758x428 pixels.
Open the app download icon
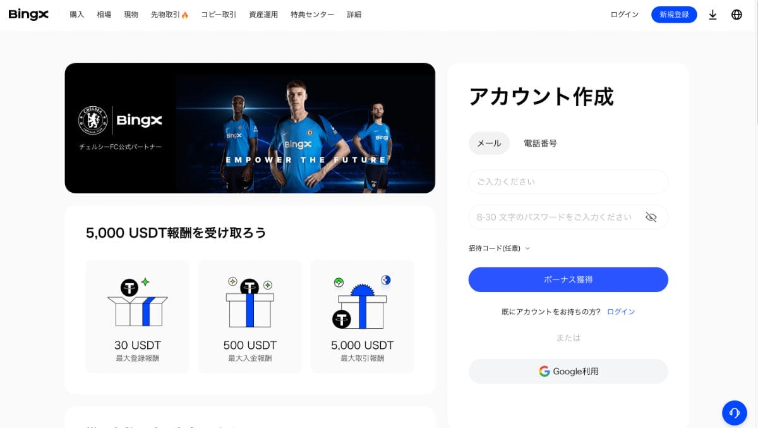coord(713,15)
